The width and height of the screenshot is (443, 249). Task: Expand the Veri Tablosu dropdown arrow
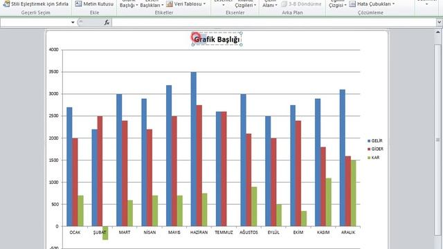click(204, 4)
